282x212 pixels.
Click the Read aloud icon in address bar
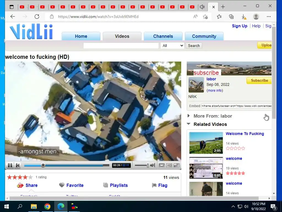pyautogui.click(x=195, y=17)
